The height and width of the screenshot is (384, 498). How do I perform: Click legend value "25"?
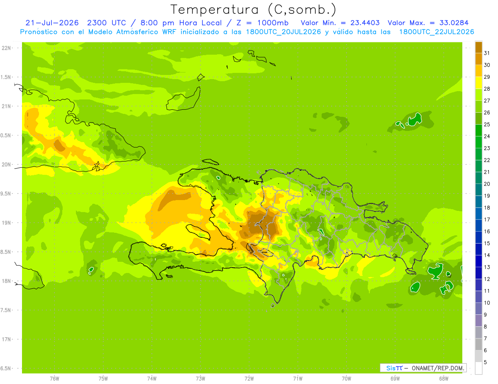[x=487, y=124]
